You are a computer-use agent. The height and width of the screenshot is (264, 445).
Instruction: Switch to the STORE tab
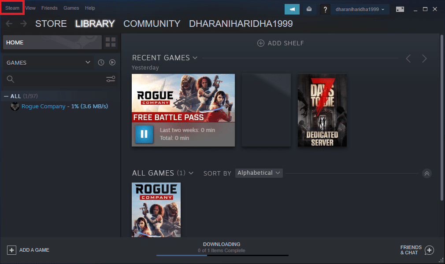[51, 24]
